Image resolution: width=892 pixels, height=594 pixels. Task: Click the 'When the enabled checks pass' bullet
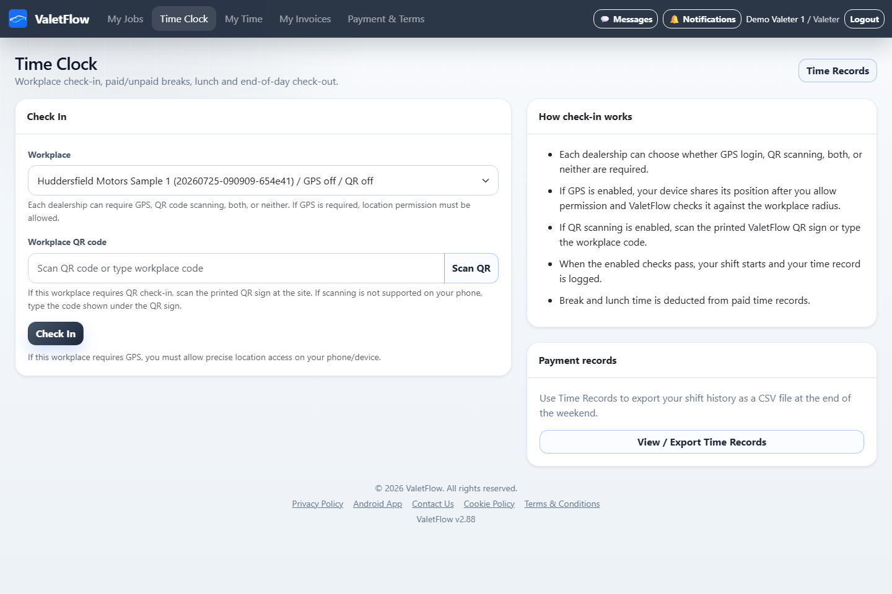[x=710, y=271]
